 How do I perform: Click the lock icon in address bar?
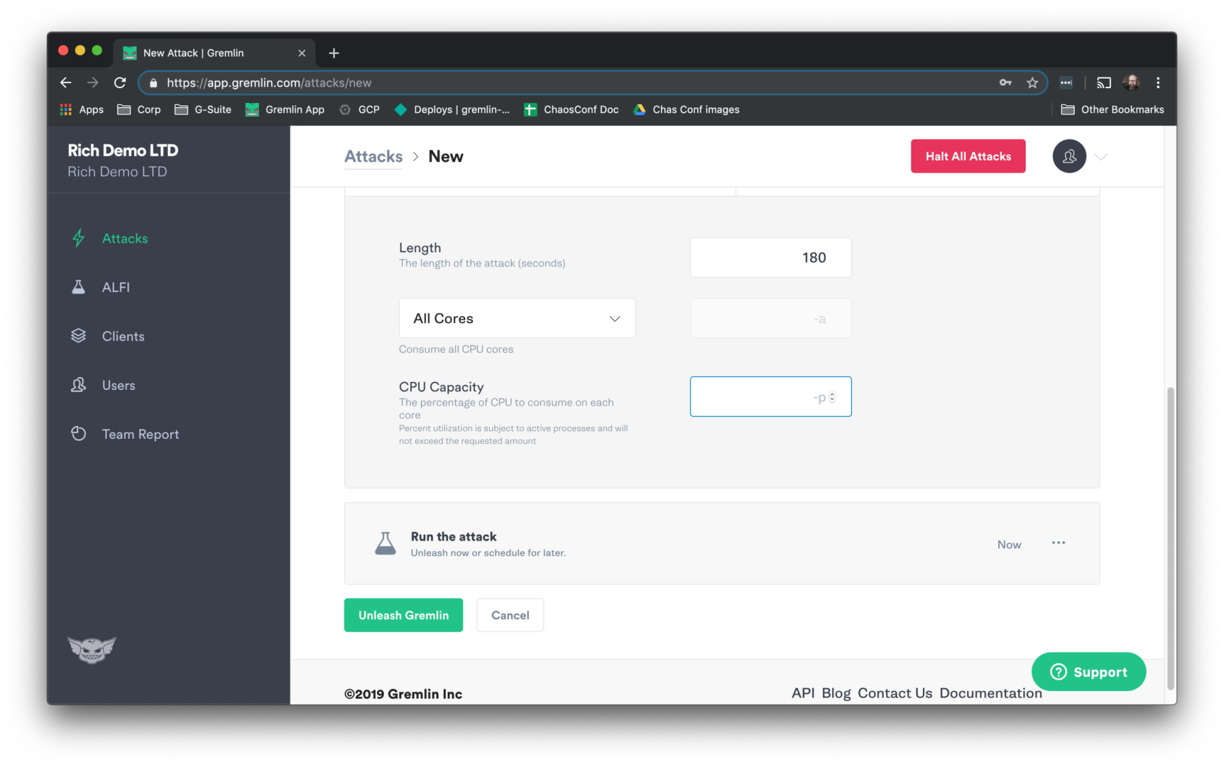click(154, 83)
